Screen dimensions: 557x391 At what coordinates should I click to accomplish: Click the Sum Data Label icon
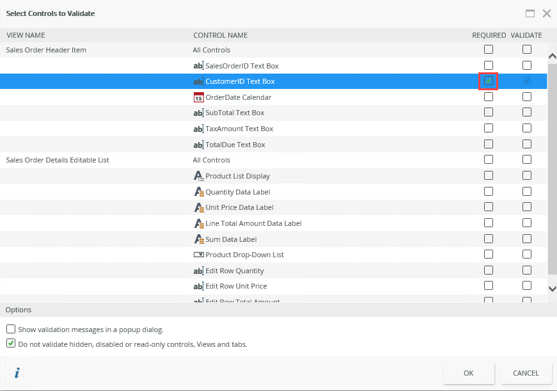pyautogui.click(x=198, y=239)
